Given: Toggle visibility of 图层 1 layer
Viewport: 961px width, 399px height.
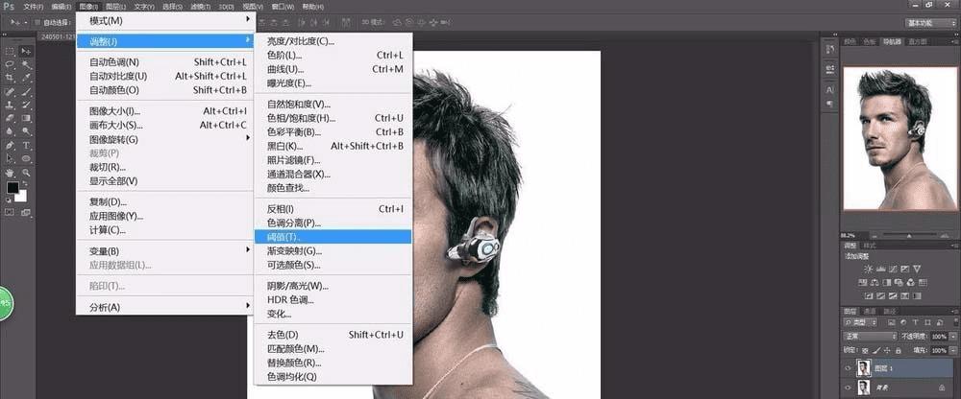Looking at the screenshot, I should 849,368.
